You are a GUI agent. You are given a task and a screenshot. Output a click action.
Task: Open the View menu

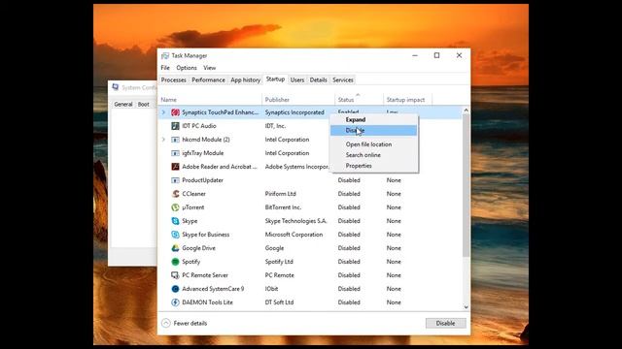(x=210, y=68)
